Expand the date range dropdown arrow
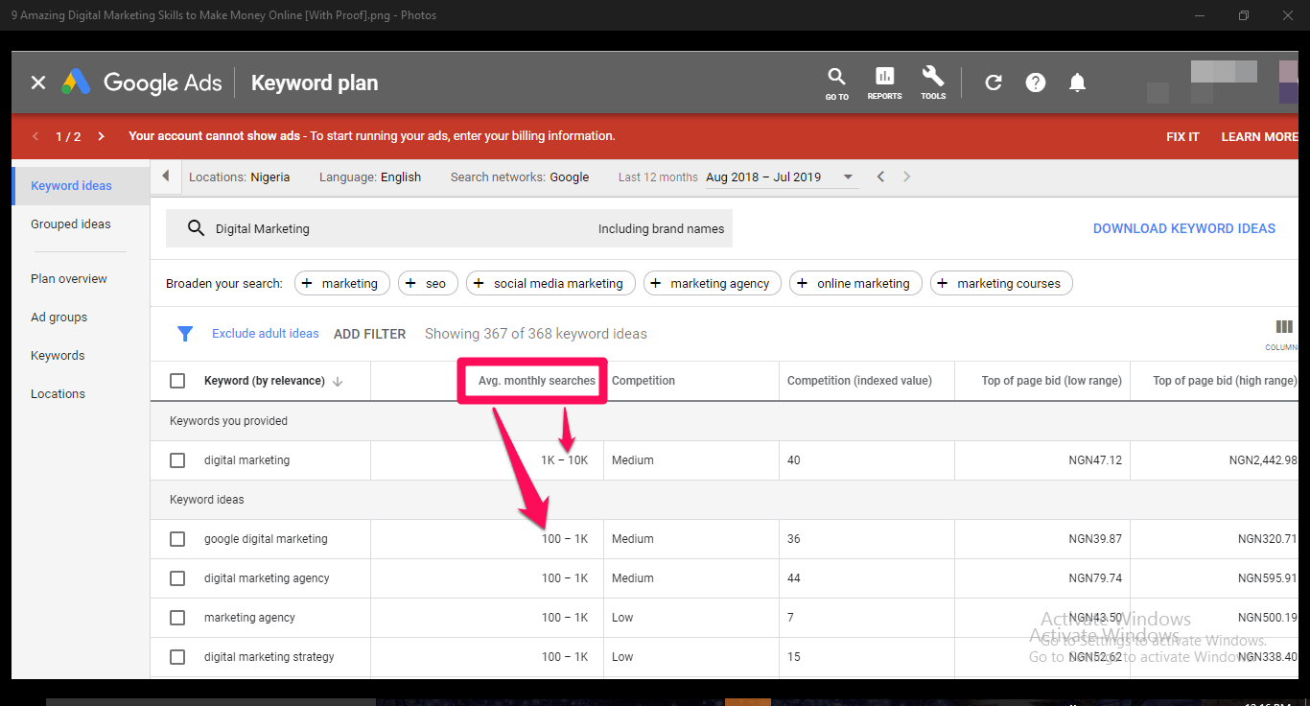1310x706 pixels. [x=848, y=177]
